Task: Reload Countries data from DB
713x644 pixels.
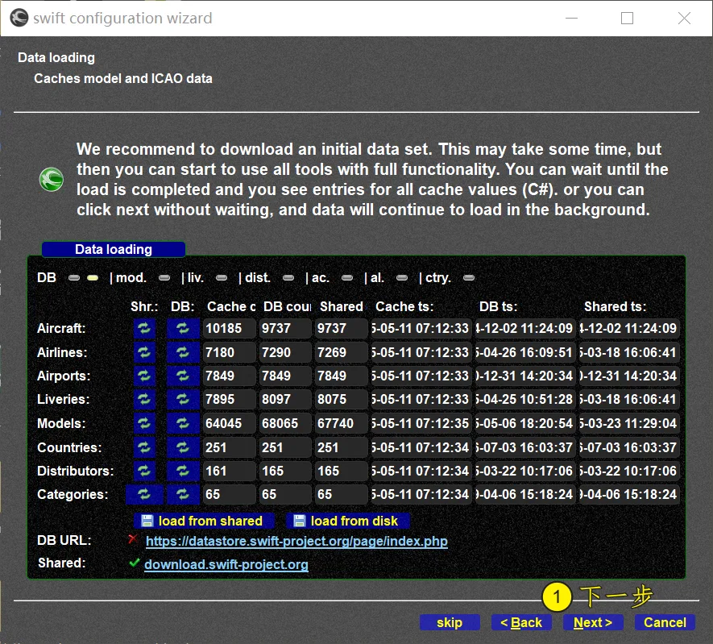Action: [x=183, y=447]
